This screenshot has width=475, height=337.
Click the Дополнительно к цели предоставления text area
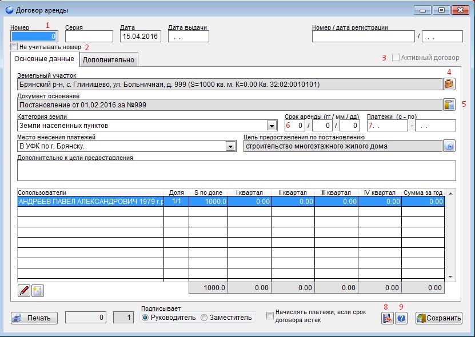[237, 171]
